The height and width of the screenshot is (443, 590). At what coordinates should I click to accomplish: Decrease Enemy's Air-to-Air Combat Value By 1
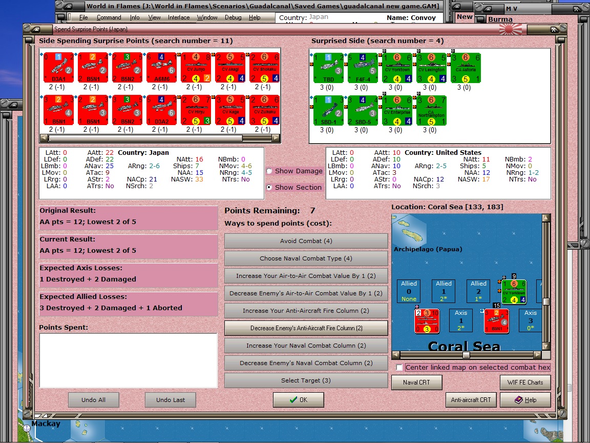(306, 293)
